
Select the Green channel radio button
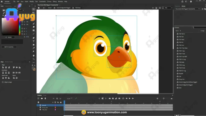(22, 31)
